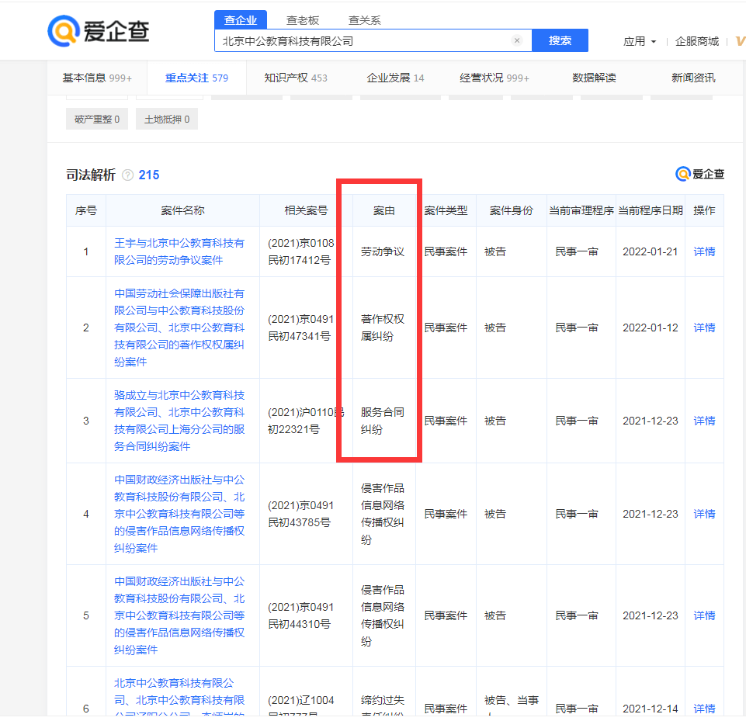746x721 pixels.
Task: Click the 著作权权属纠纷 cause cell
Action: coord(383,328)
